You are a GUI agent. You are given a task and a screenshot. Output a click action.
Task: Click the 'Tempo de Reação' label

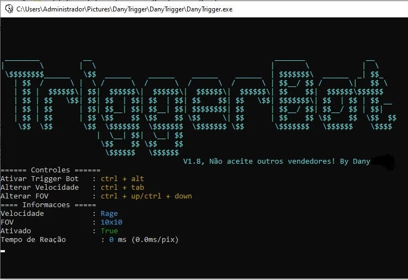pyautogui.click(x=33, y=240)
